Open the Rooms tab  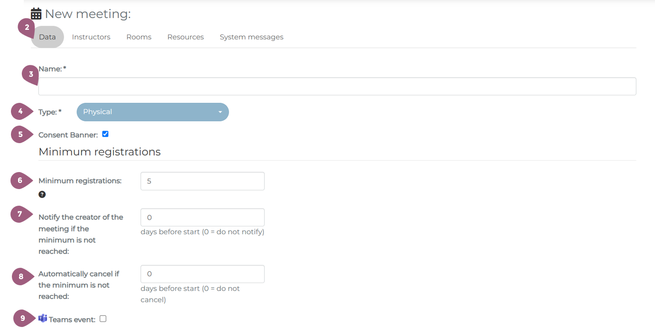click(x=139, y=37)
